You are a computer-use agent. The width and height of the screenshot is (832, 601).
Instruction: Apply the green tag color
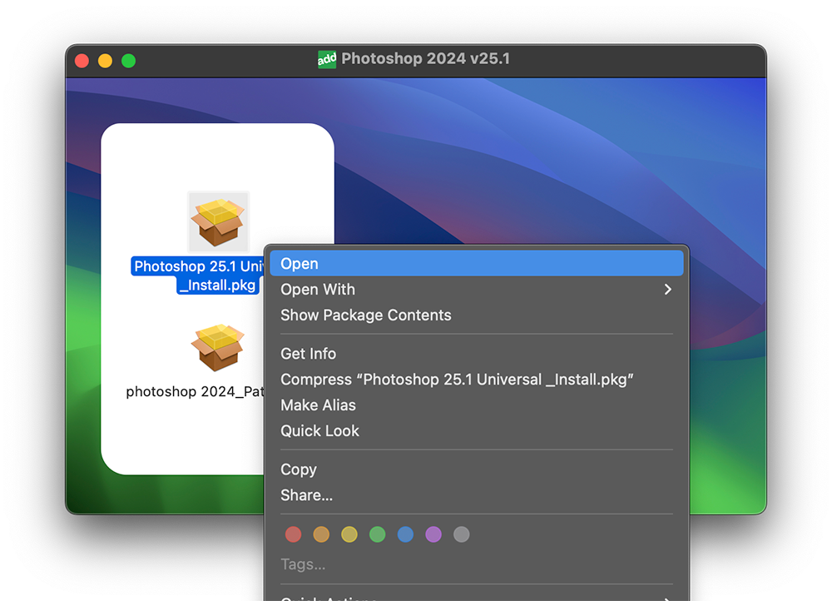click(x=377, y=534)
